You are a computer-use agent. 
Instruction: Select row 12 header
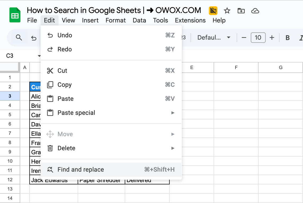pos(10,180)
